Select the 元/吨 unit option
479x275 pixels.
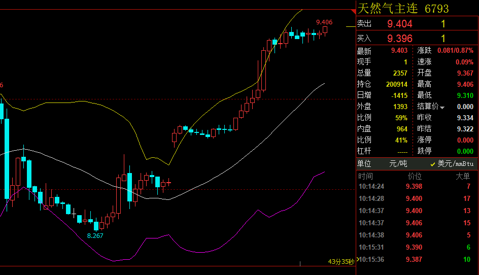click(x=398, y=164)
